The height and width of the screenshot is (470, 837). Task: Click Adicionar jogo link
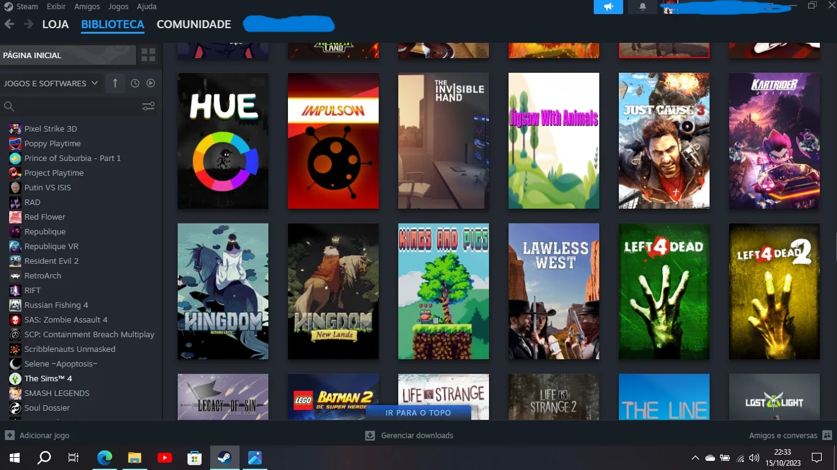tap(44, 435)
